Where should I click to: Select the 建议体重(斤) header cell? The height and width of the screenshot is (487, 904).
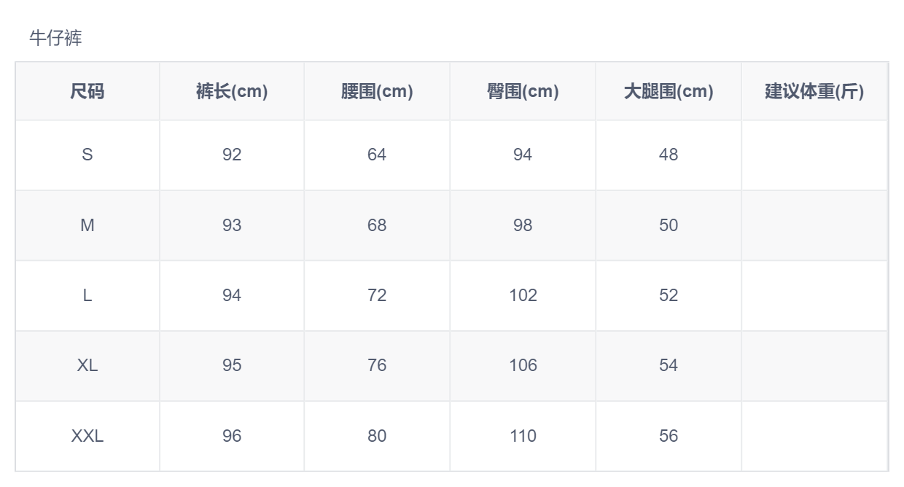click(814, 92)
